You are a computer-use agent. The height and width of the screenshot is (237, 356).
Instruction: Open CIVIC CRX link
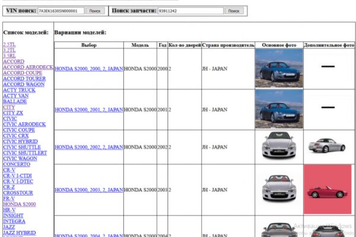pos(16,136)
